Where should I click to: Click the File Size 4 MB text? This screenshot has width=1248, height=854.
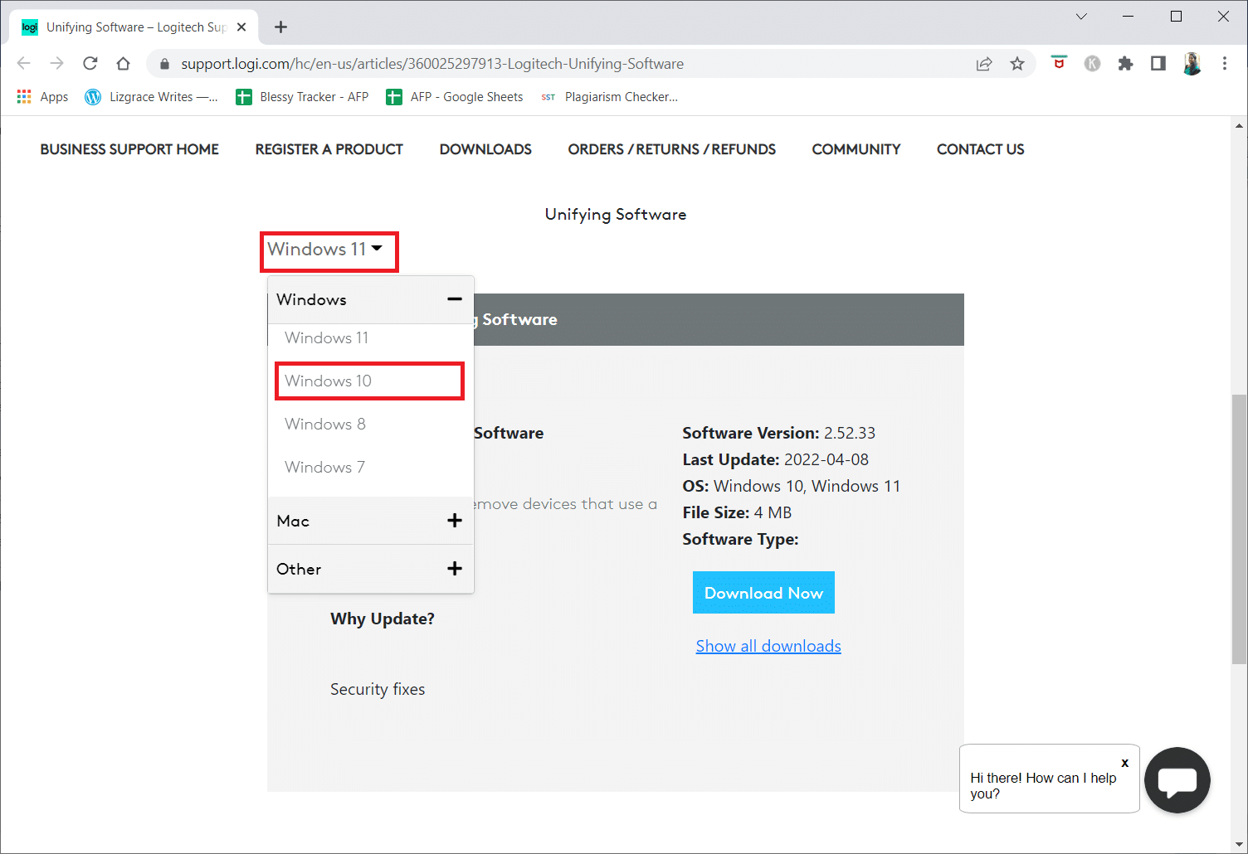tap(737, 512)
